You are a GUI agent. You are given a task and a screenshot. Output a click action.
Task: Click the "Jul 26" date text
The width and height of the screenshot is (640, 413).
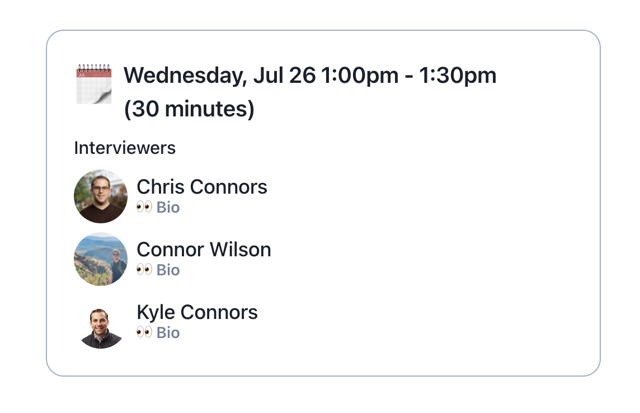[x=284, y=76]
